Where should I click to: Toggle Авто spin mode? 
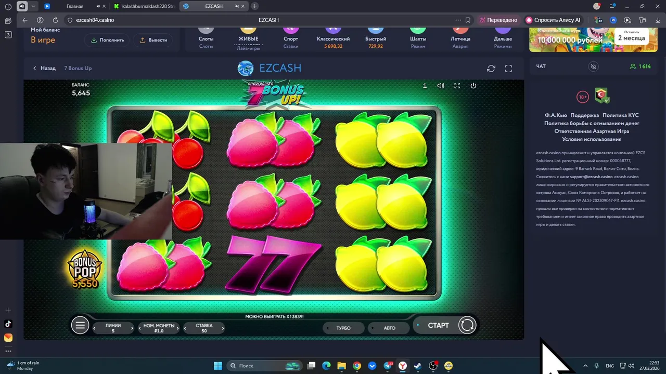[x=389, y=328]
